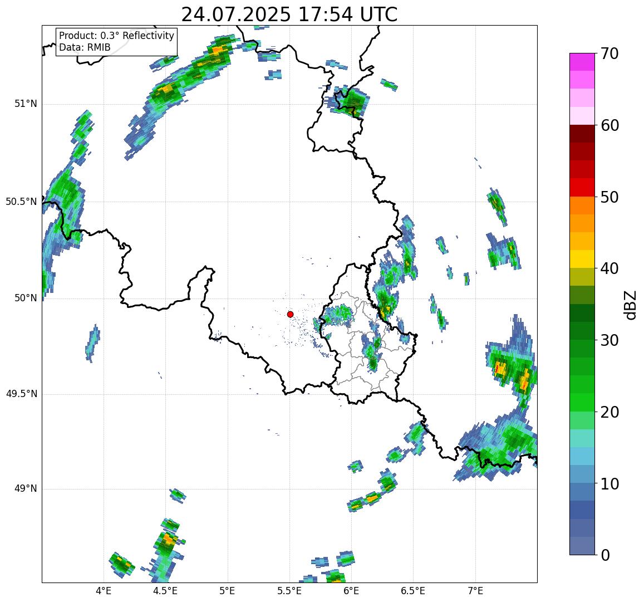Click colorbar tick label 70
The width and height of the screenshot is (644, 602).
coord(609,54)
